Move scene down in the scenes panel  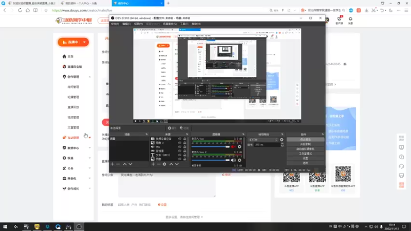[x=130, y=164]
